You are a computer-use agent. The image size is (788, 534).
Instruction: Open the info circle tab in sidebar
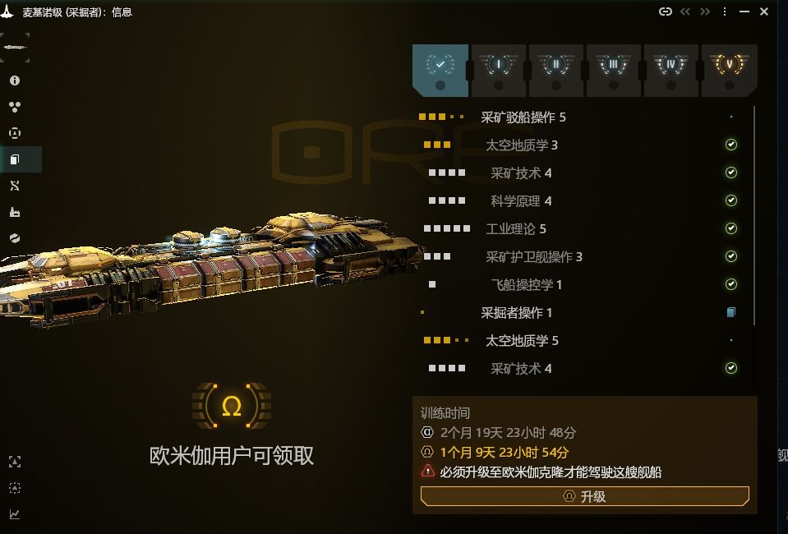click(x=15, y=81)
